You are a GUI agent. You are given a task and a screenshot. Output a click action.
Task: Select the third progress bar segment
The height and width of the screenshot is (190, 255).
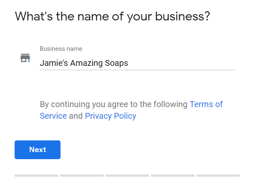(127, 175)
